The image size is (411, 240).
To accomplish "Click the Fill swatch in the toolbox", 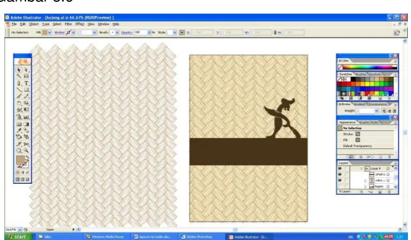I will tap(20, 160).
